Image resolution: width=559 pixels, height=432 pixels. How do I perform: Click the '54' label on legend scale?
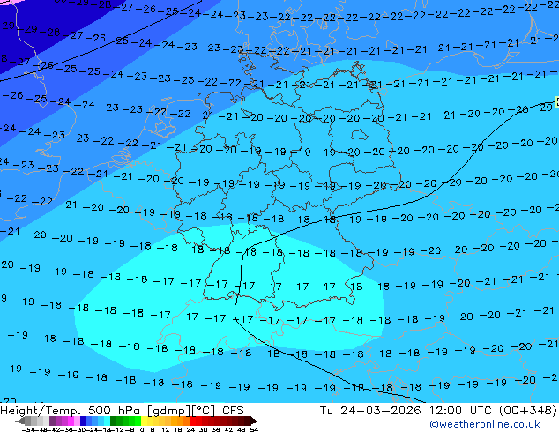(254, 429)
